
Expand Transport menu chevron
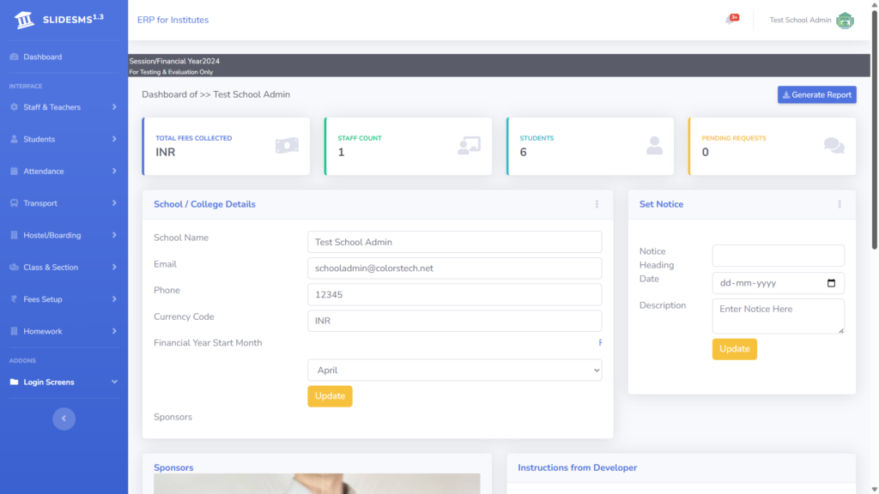[114, 202]
